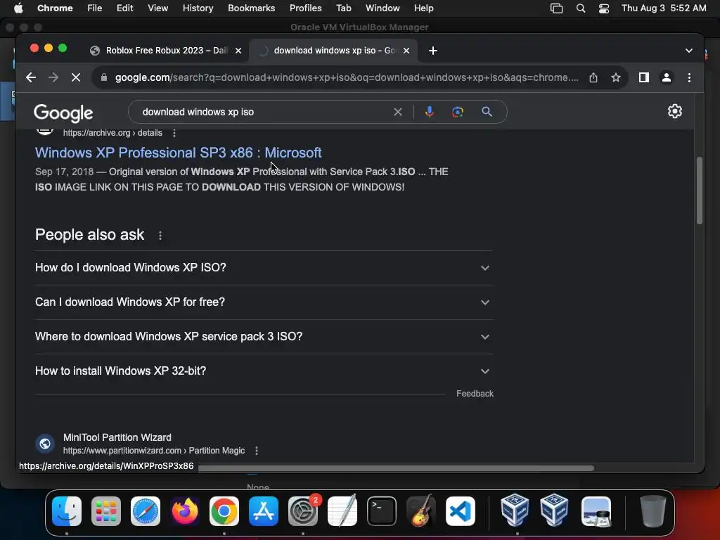This screenshot has width=720, height=540.
Task: Click the horizontal scrollbar at window bottom
Action: click(x=396, y=468)
